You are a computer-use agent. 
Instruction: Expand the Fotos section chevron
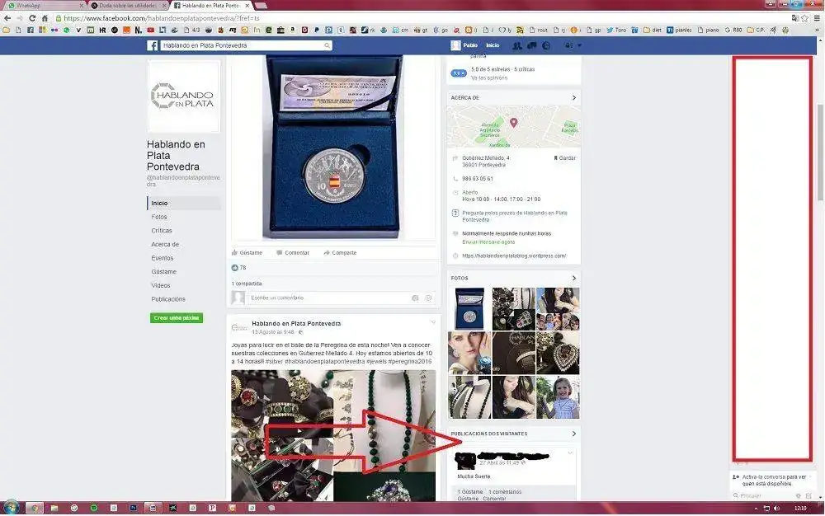tap(573, 278)
